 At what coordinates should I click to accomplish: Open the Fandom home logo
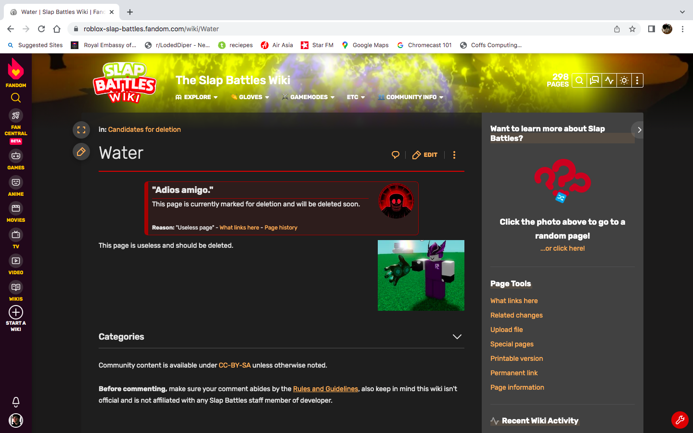(x=16, y=73)
